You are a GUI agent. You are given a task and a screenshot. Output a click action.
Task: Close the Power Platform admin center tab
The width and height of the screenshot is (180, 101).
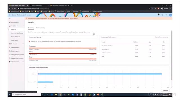tap(28, 5)
